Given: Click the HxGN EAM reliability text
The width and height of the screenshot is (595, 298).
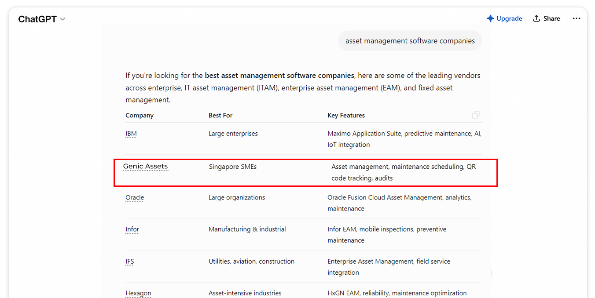Looking at the screenshot, I should pyautogui.click(x=397, y=293).
